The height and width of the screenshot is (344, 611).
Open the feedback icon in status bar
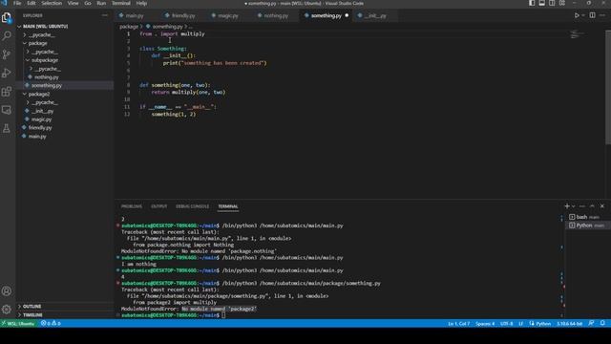click(592, 323)
